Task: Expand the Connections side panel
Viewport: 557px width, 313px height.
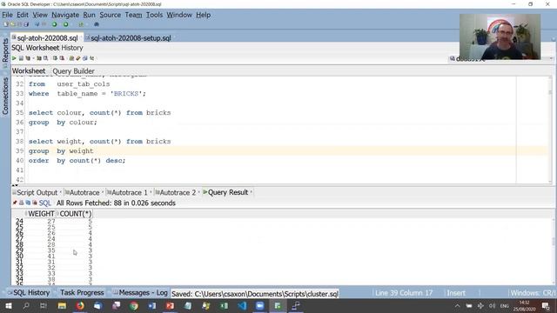Action: pyautogui.click(x=5, y=97)
